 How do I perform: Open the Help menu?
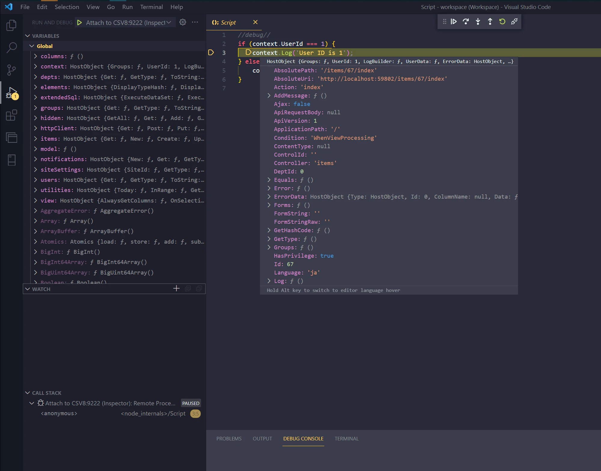coord(177,7)
